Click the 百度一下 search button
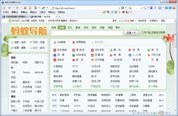Viewport: 178px width, 116px height. click(x=131, y=33)
